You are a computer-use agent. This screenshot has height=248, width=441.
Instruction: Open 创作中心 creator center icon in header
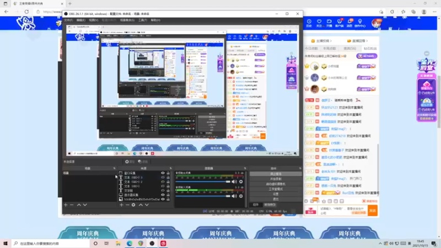(x=360, y=23)
